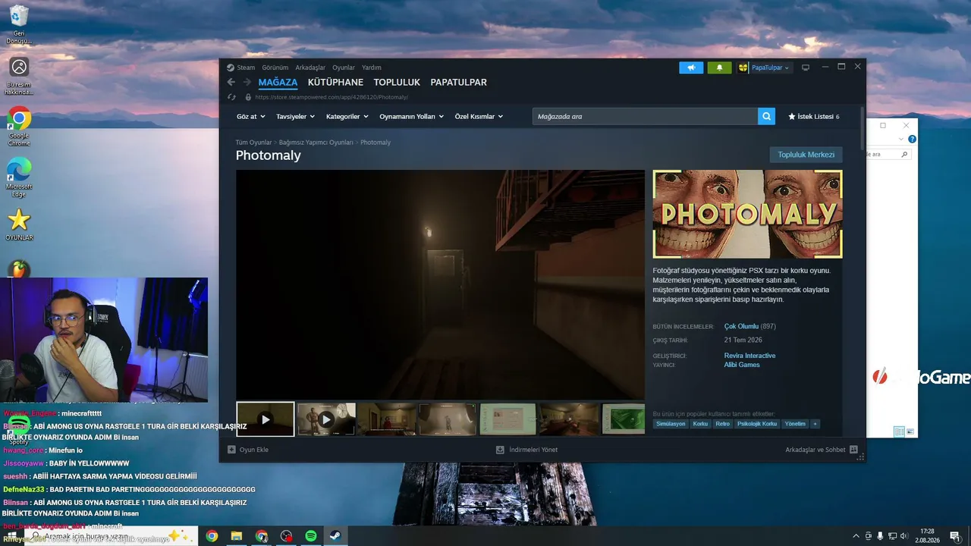Click the PapaTulpar profile avatar

click(x=743, y=67)
